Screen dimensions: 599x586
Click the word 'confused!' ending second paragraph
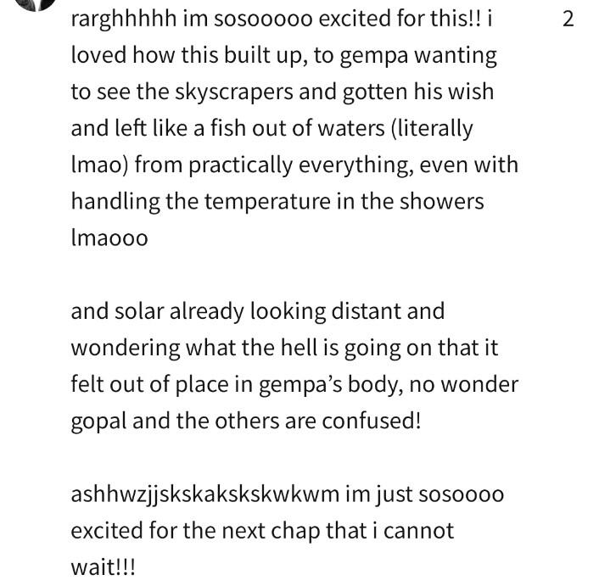tap(371, 421)
